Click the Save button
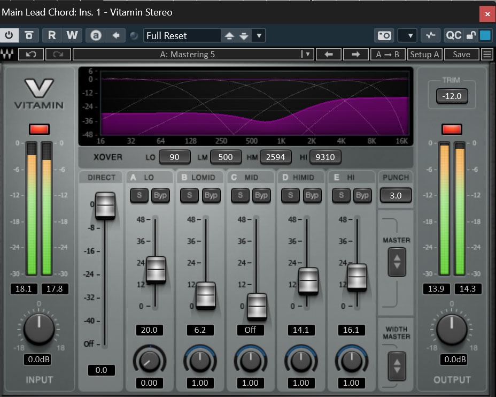496x397 pixels. pos(461,54)
